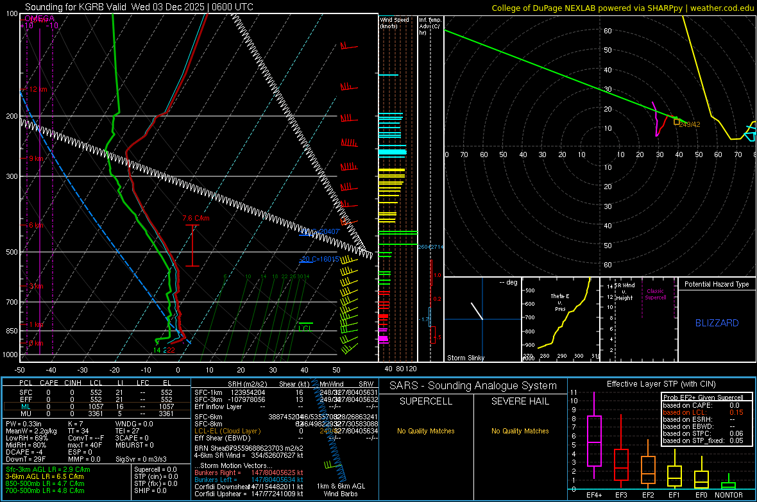
Task: Click the red 'based on LCL:' probability row
Action: click(703, 412)
